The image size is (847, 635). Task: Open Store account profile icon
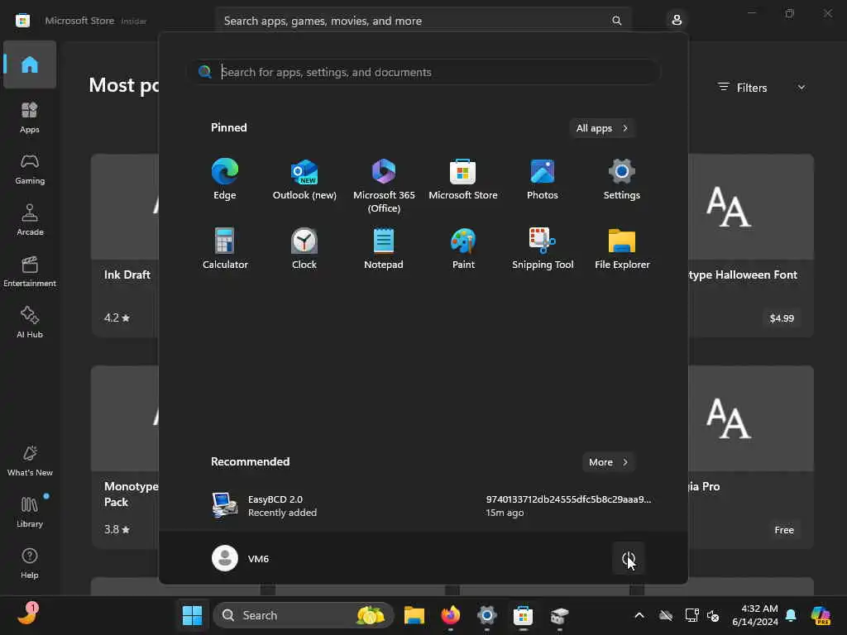pos(677,21)
